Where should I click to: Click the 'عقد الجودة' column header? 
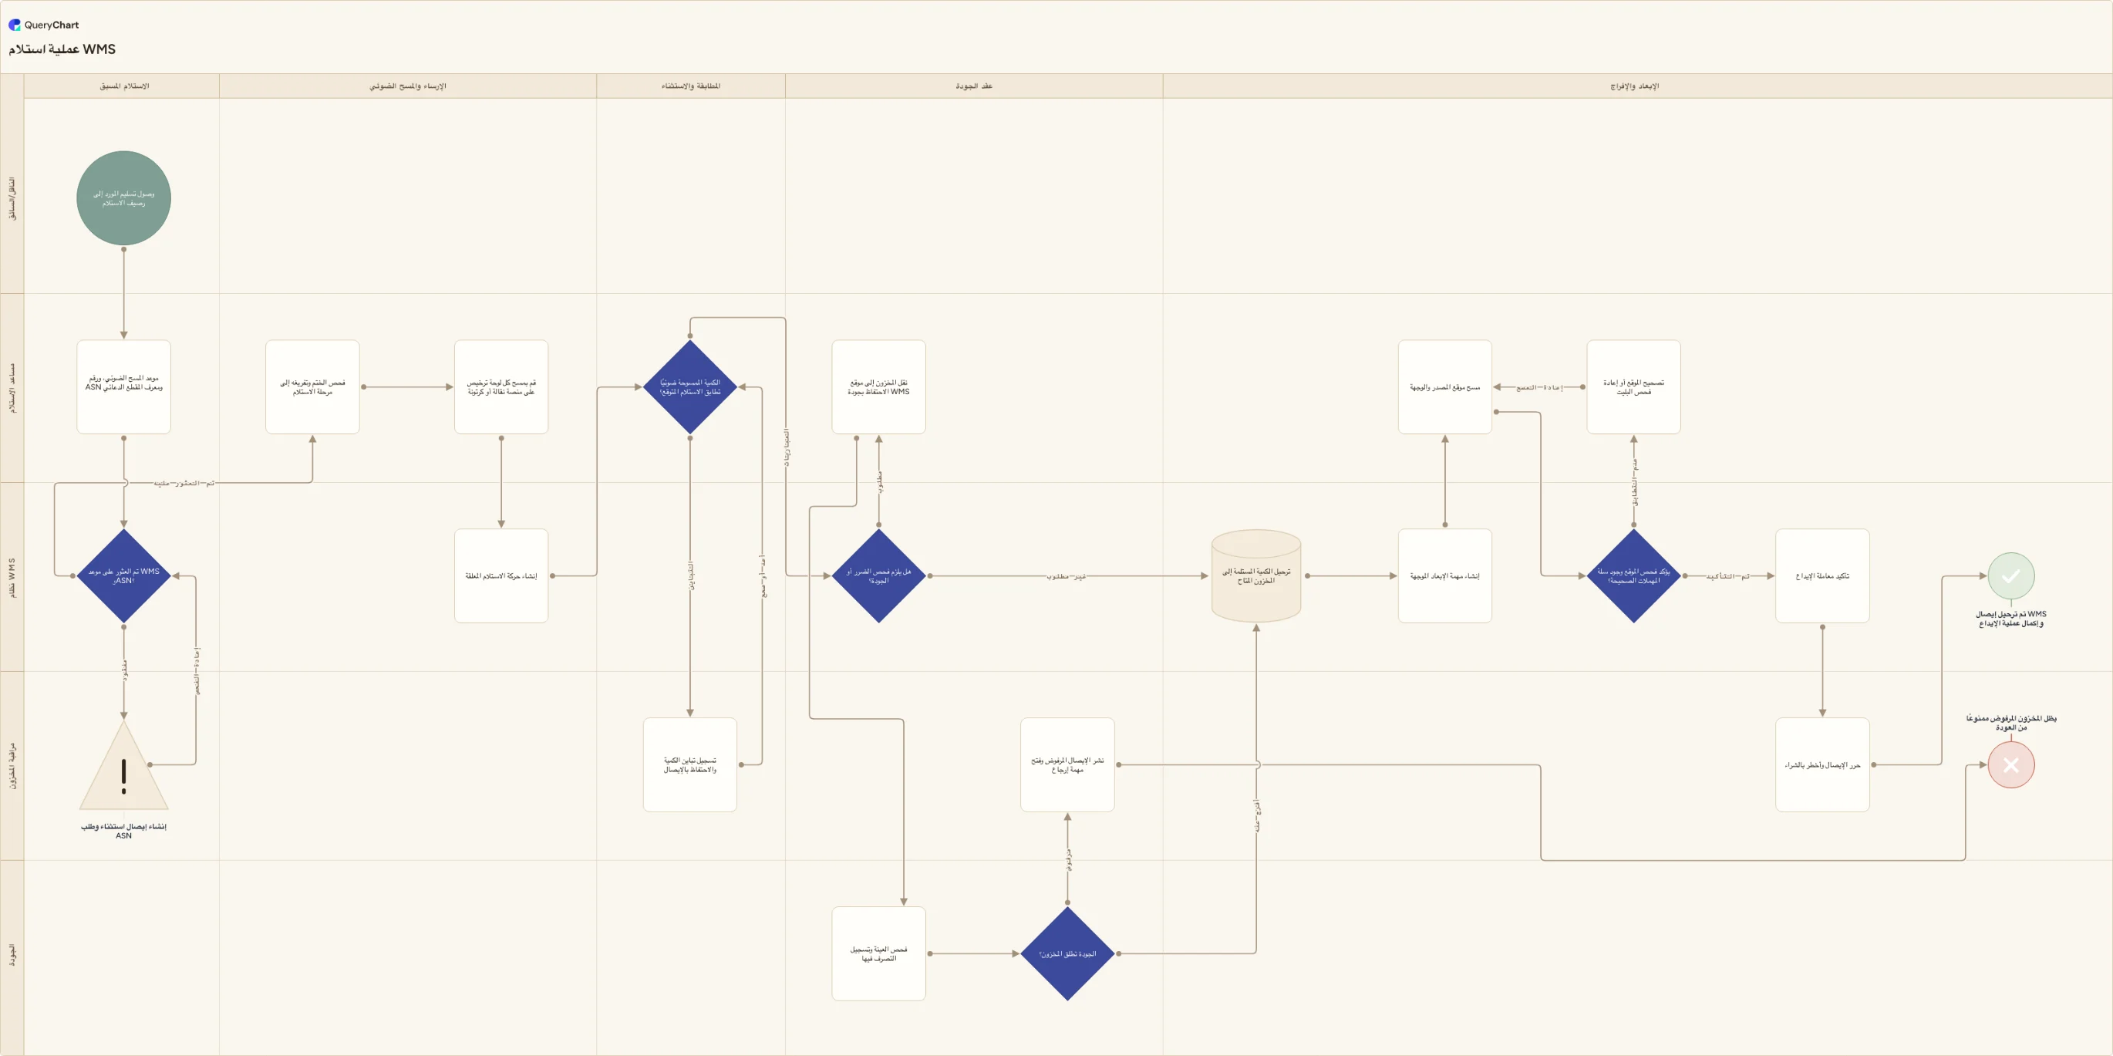974,86
